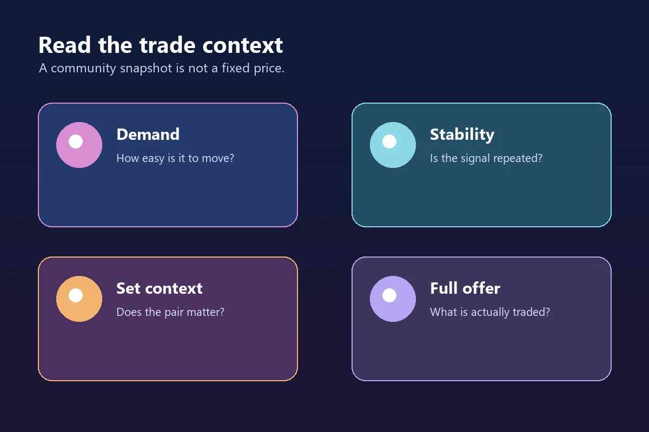Click 'How easy is it to move?' text
Image resolution: width=649 pixels, height=432 pixels.
click(x=175, y=158)
